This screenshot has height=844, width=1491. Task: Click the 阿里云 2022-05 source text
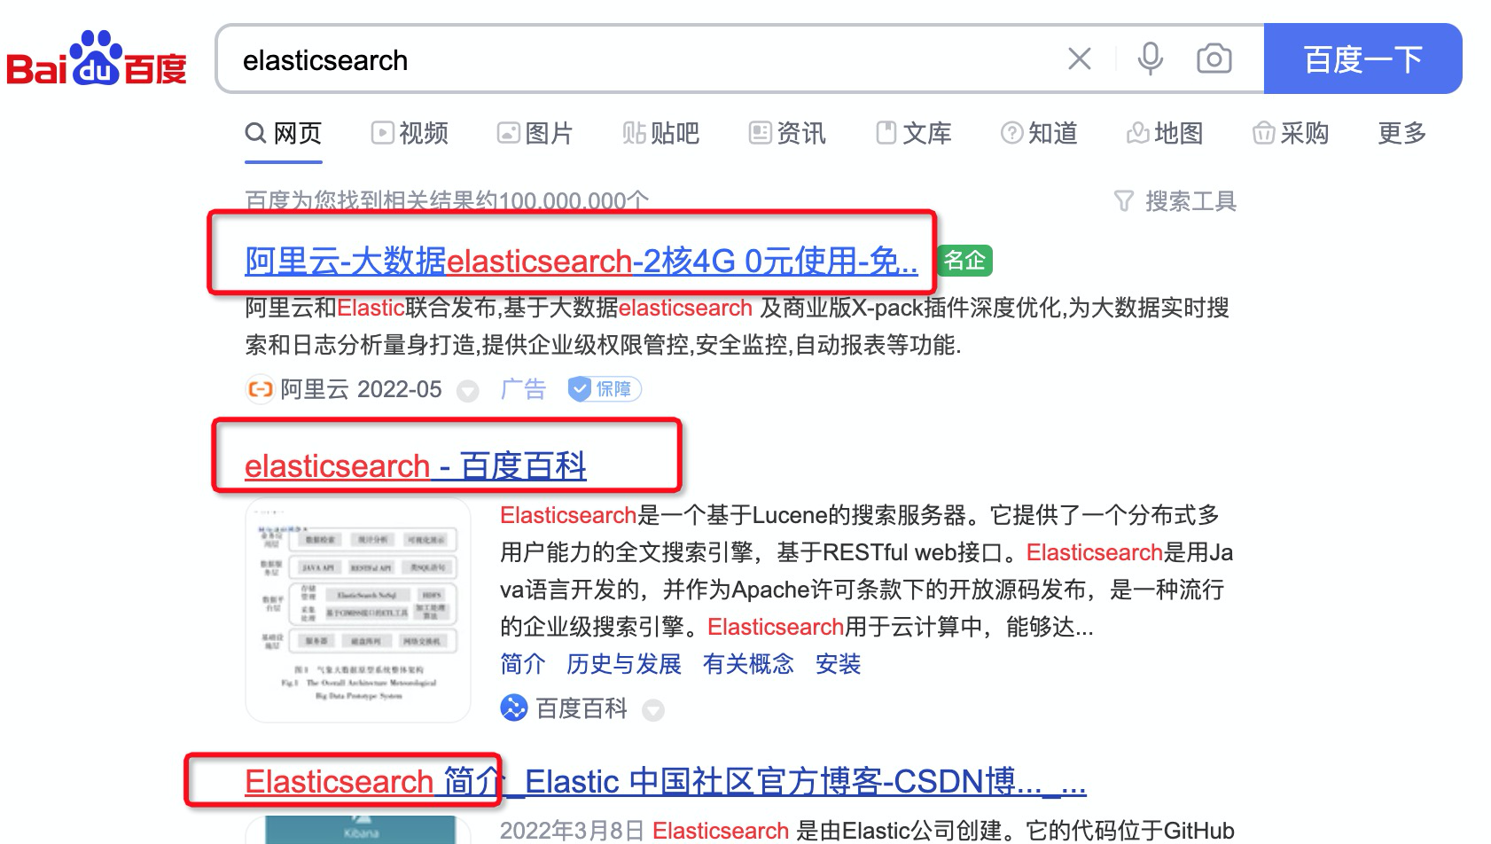[x=361, y=389]
